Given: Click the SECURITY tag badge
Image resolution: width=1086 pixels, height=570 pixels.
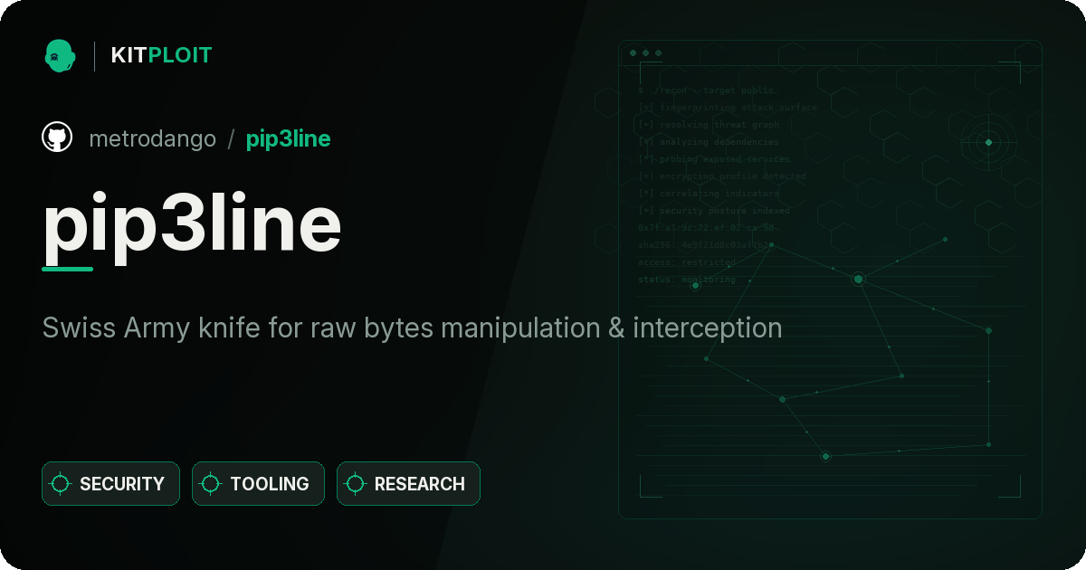Looking at the screenshot, I should [110, 484].
